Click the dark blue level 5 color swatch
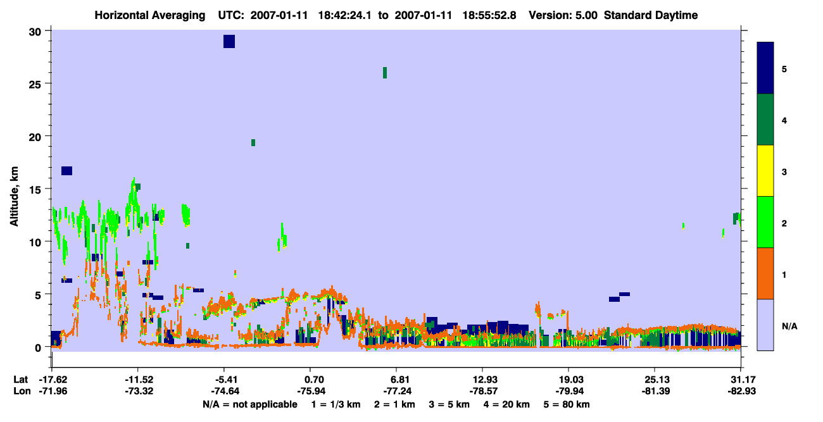This screenshot has width=823, height=422. pos(765,68)
